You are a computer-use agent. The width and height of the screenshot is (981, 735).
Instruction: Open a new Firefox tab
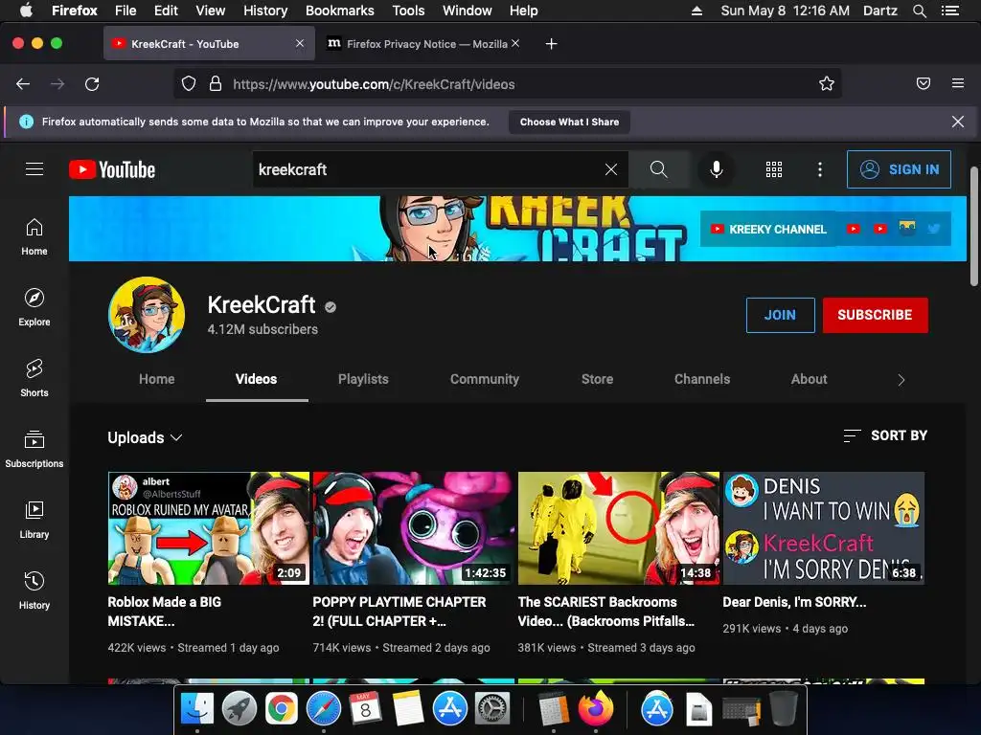pyautogui.click(x=551, y=44)
